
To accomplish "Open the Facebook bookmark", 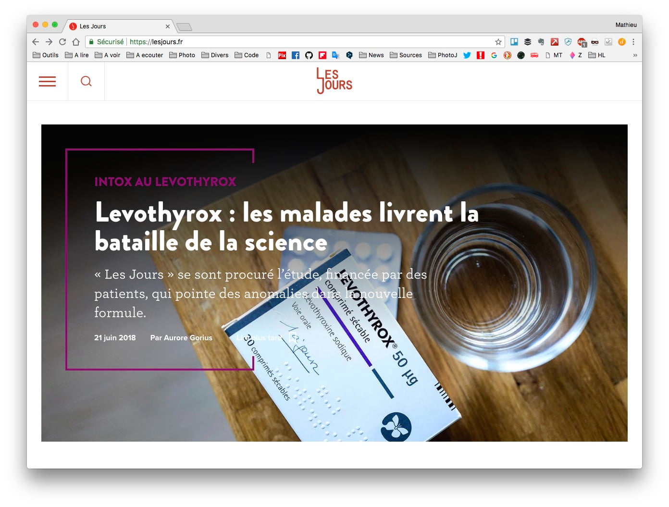I will tap(296, 55).
